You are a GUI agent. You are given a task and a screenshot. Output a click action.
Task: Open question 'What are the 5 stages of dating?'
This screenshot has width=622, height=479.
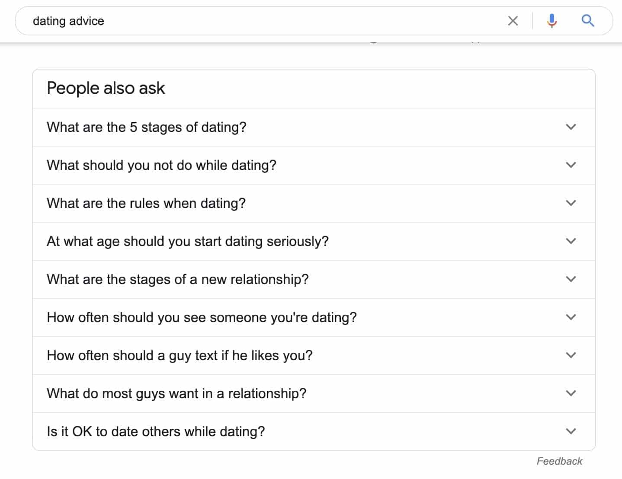(x=147, y=127)
